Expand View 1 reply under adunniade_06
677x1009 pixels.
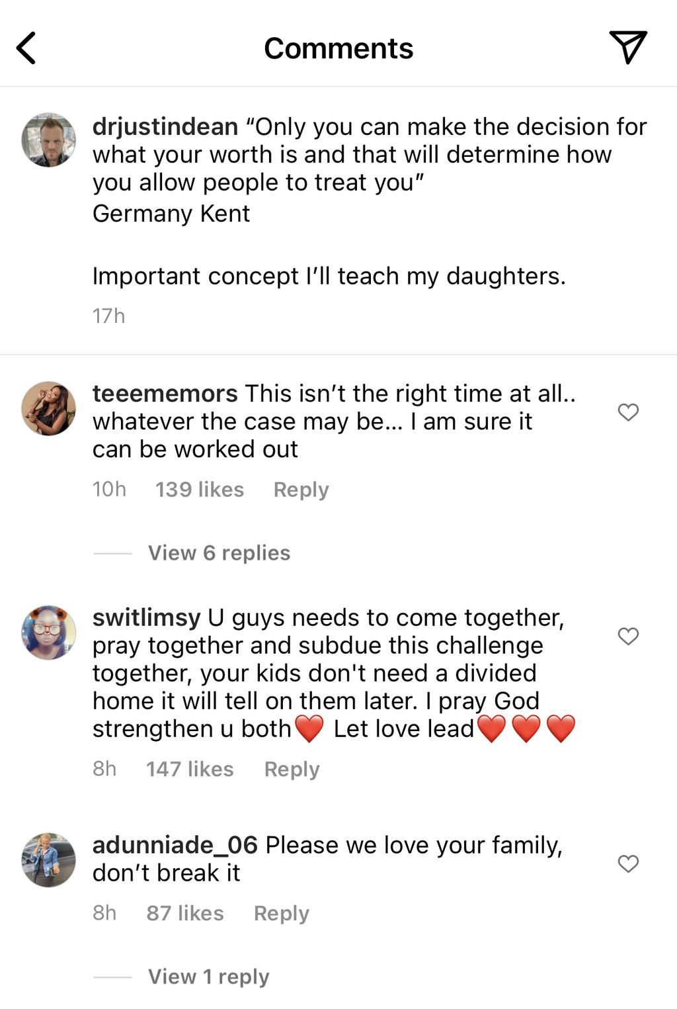point(208,976)
